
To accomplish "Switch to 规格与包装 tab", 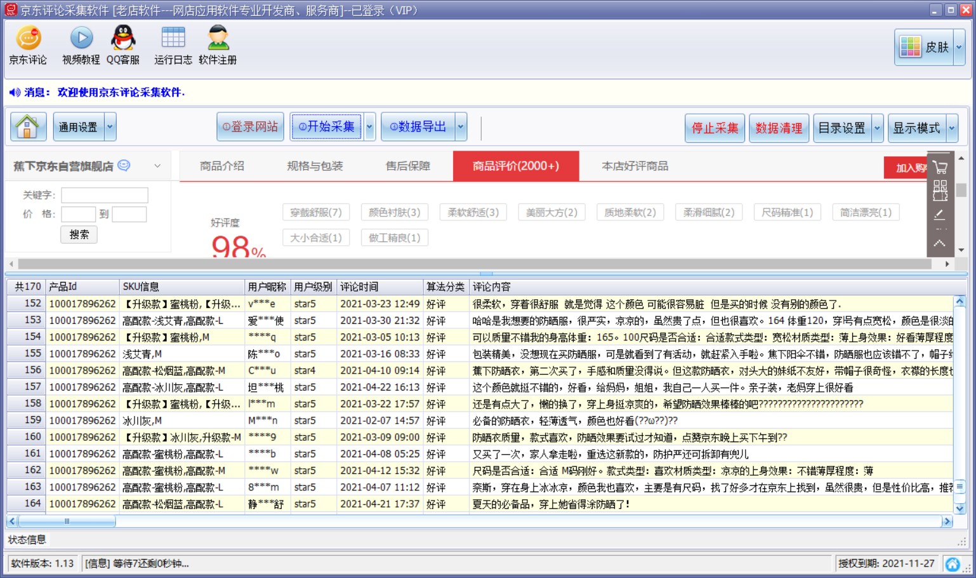I will (x=315, y=166).
